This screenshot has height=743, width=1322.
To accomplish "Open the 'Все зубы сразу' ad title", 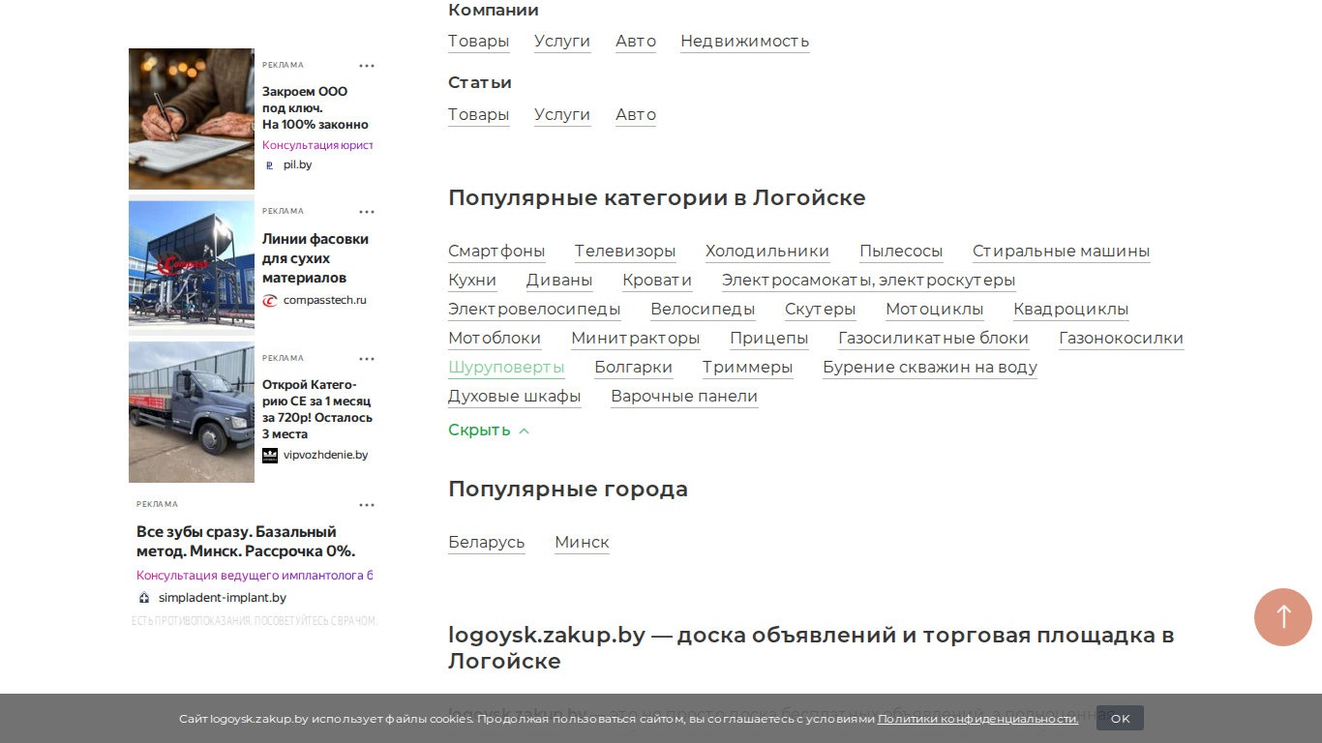I will click(246, 542).
